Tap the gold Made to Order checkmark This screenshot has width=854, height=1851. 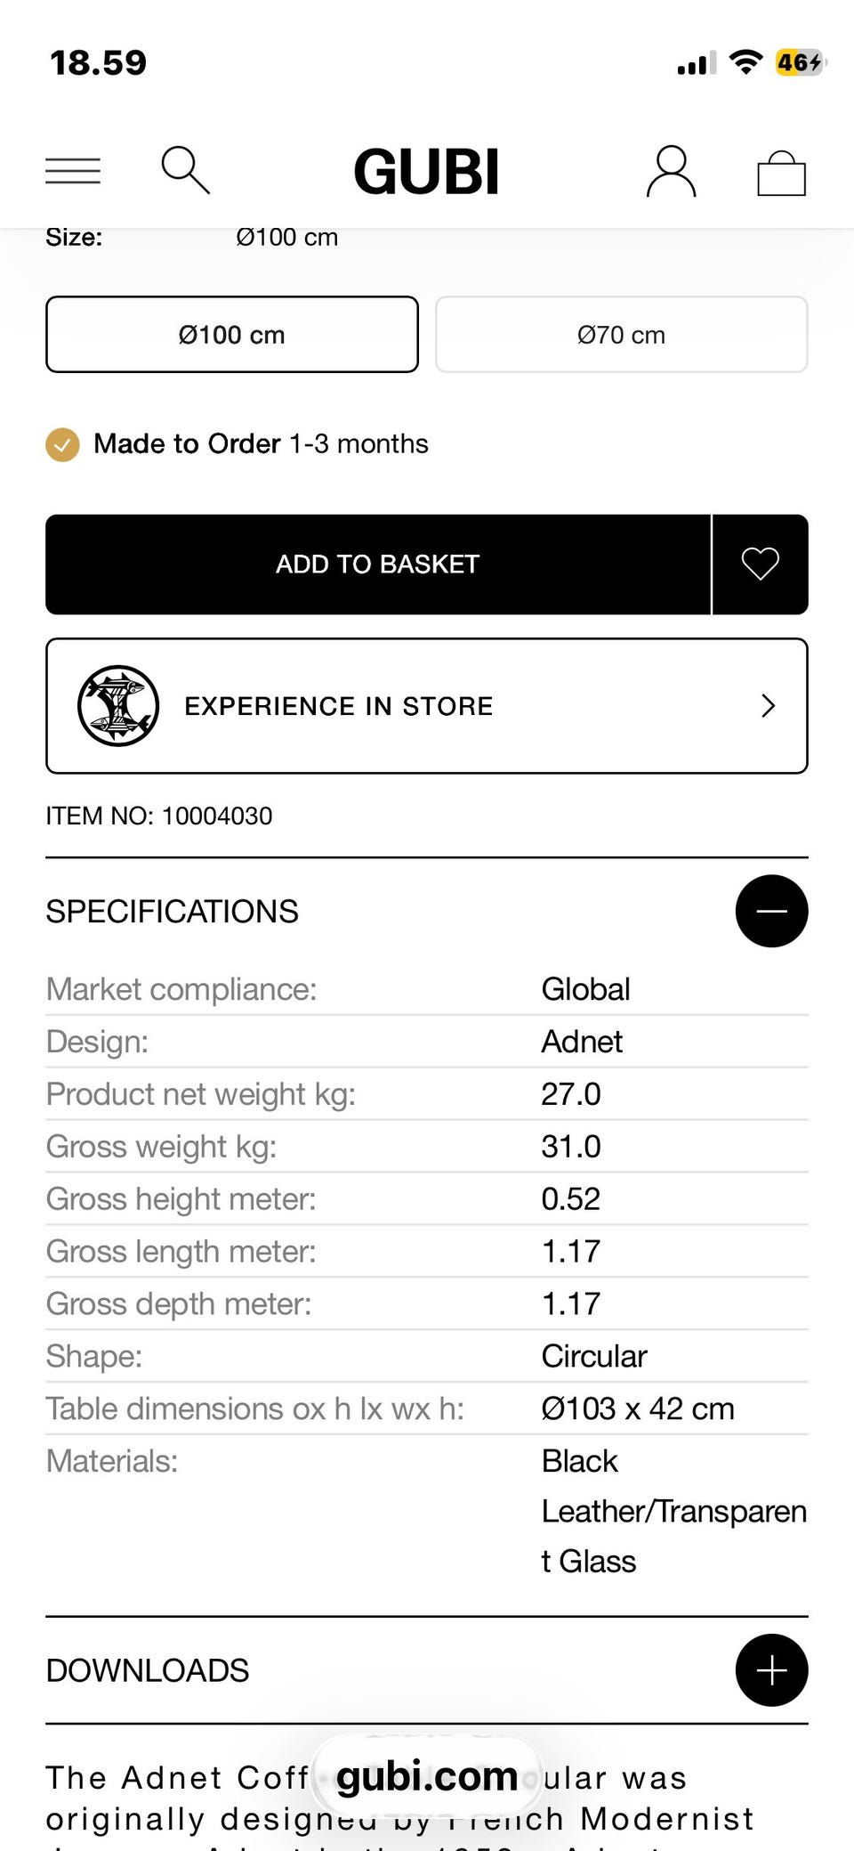coord(62,444)
